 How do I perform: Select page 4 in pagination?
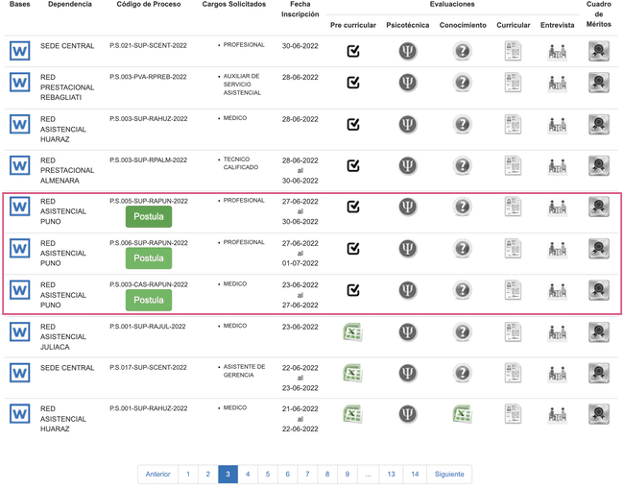[x=248, y=475]
